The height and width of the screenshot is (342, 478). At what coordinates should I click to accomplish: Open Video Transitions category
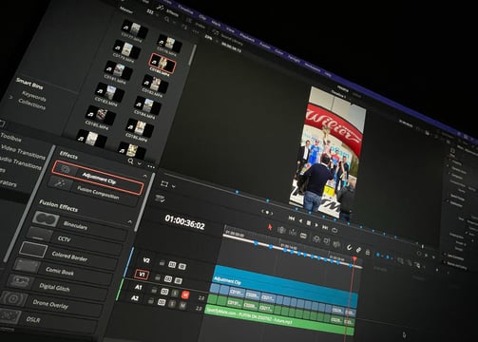23,152
